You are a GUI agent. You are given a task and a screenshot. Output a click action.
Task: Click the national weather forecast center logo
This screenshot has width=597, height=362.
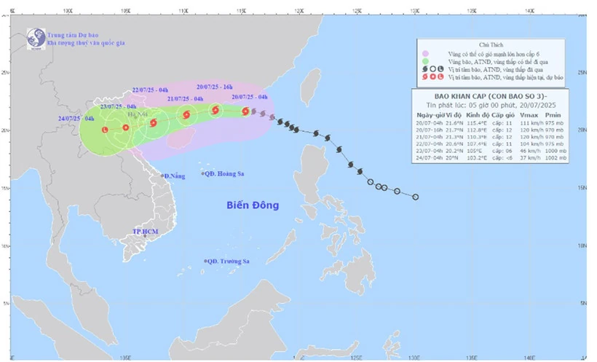33,38
